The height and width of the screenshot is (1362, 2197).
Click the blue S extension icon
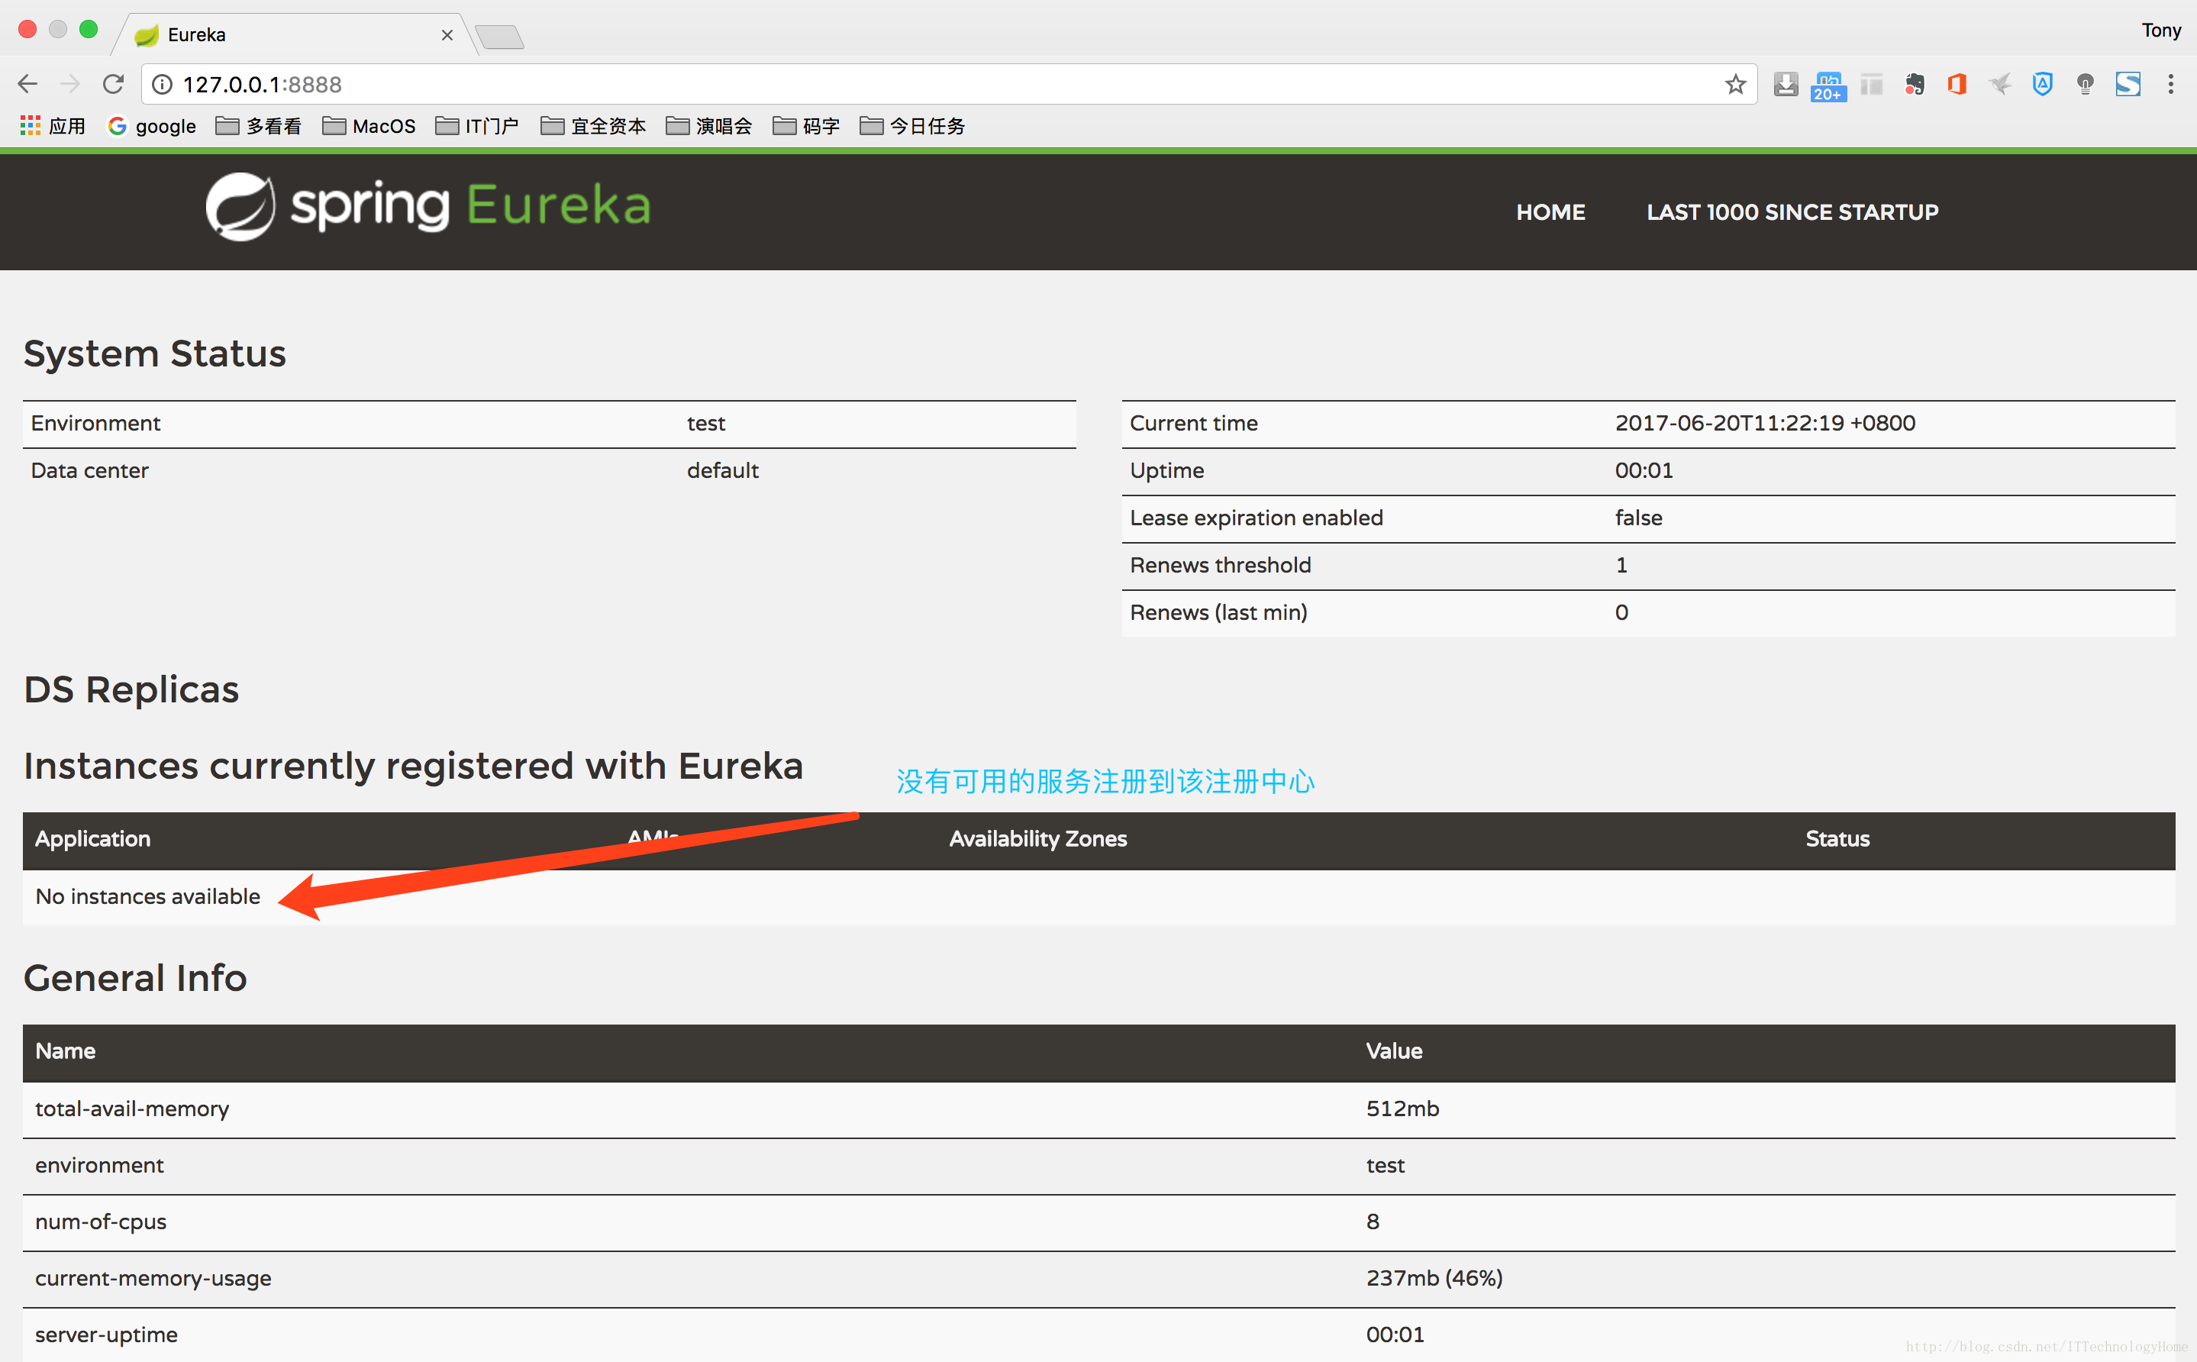(x=2128, y=84)
